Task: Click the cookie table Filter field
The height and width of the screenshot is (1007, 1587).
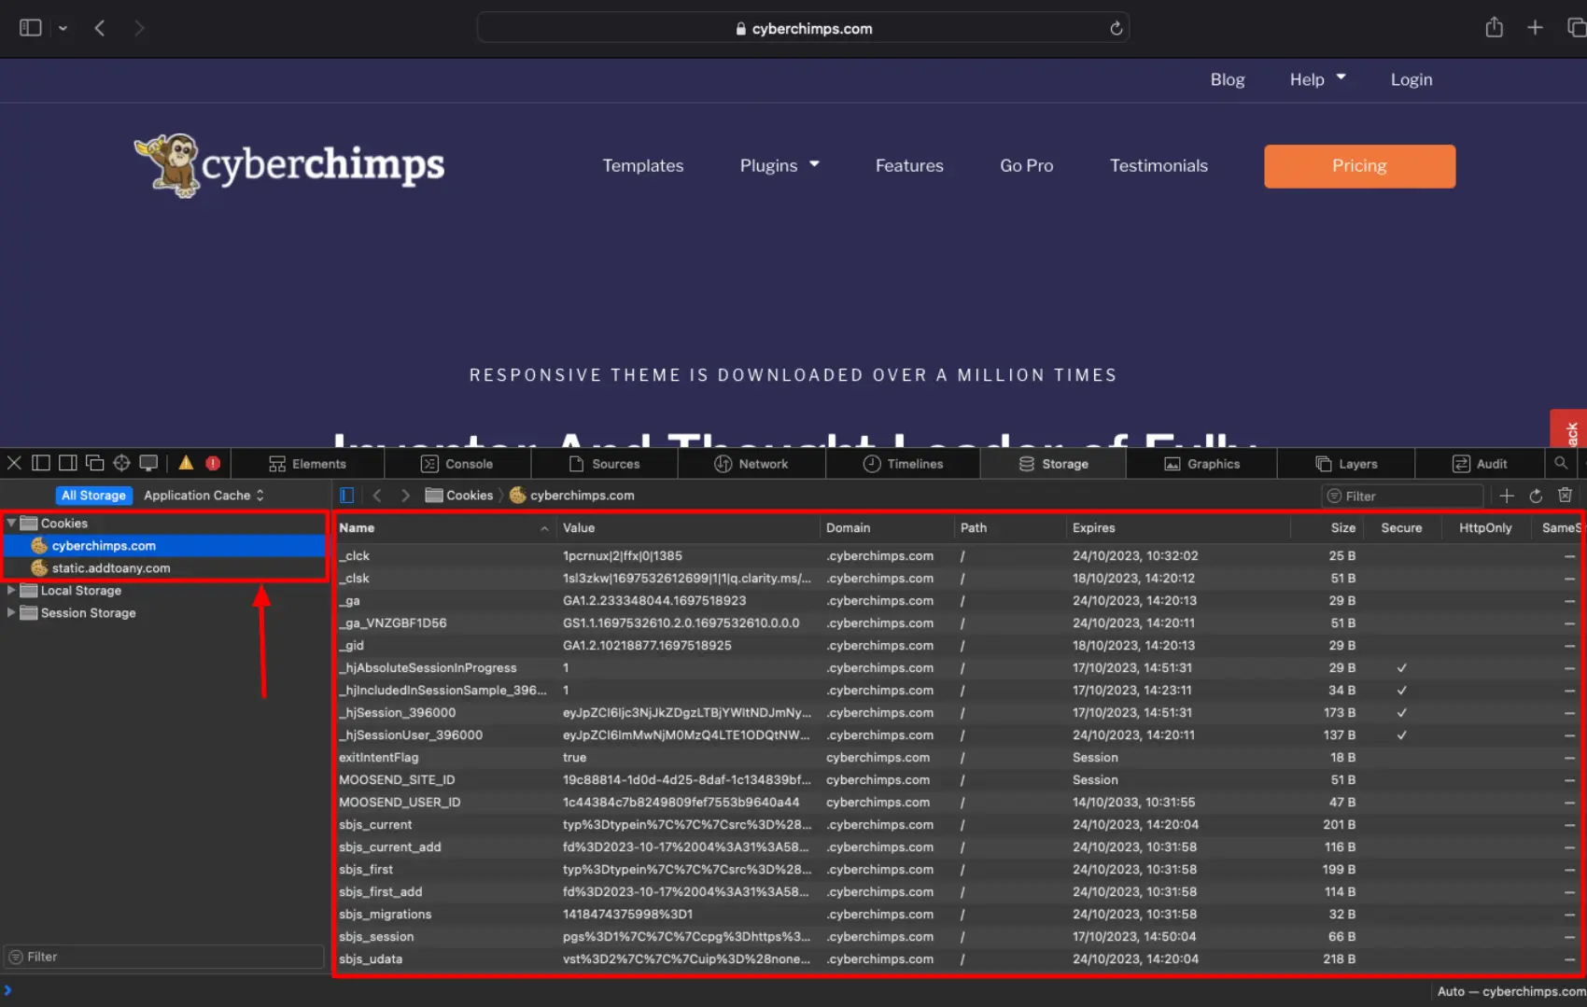Action: pyautogui.click(x=1402, y=497)
